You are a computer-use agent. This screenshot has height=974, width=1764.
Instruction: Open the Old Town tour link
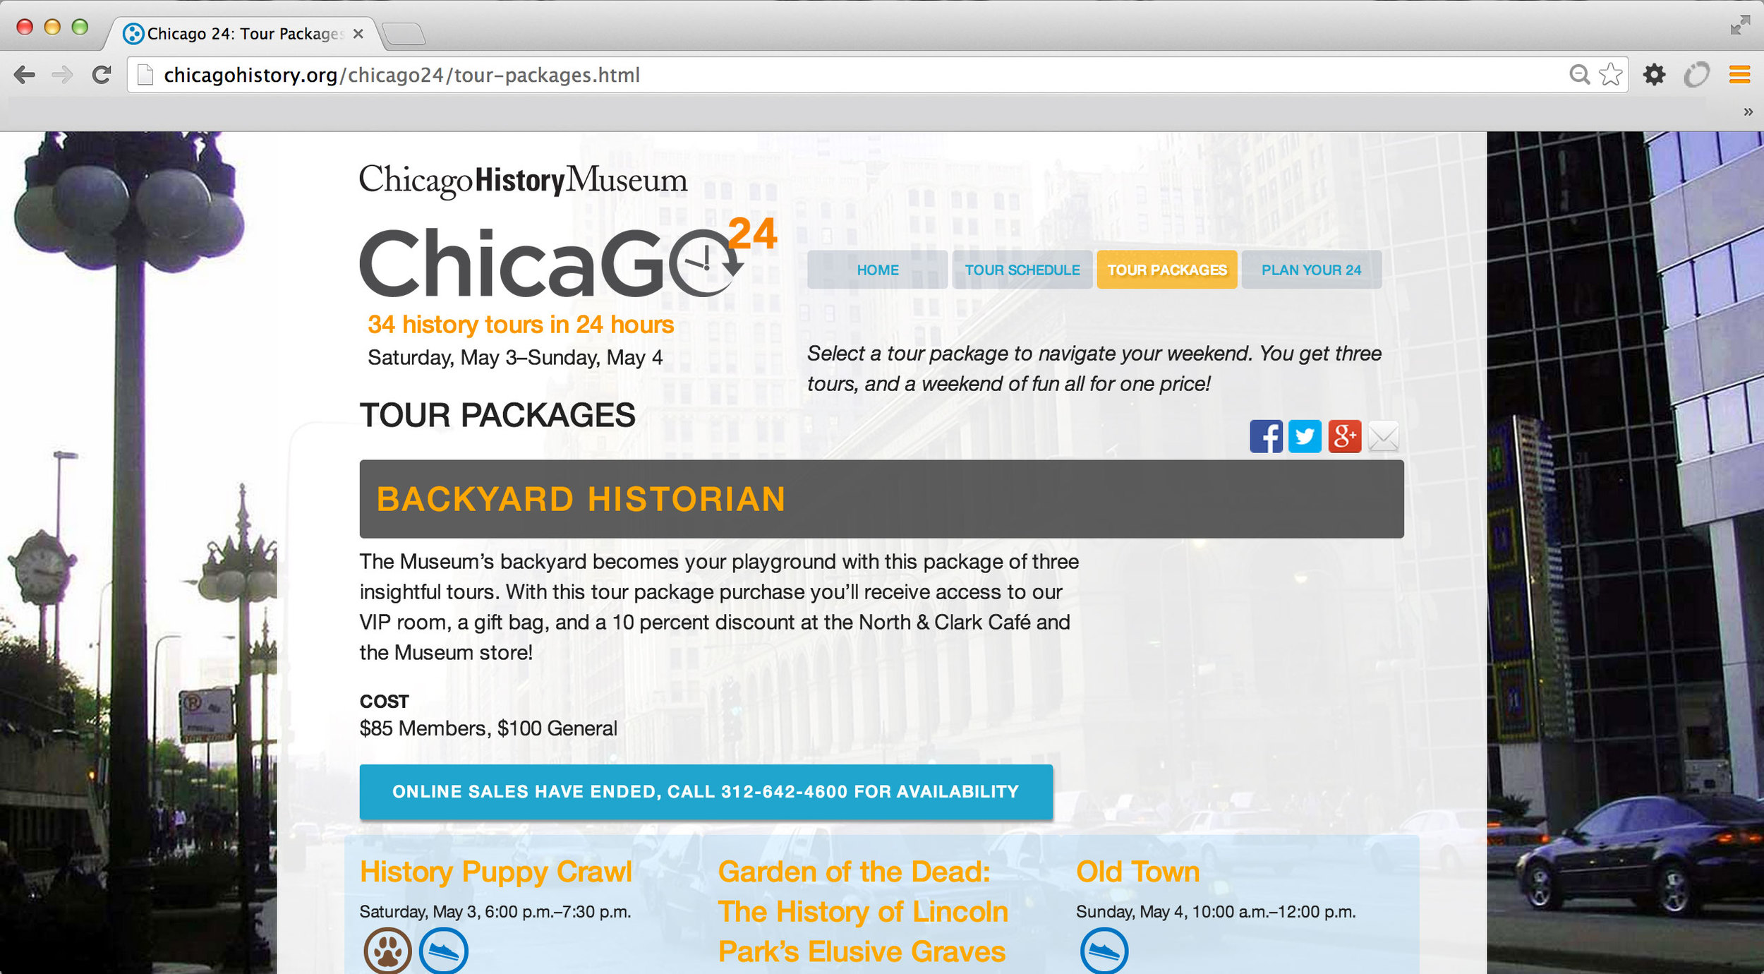1137,872
